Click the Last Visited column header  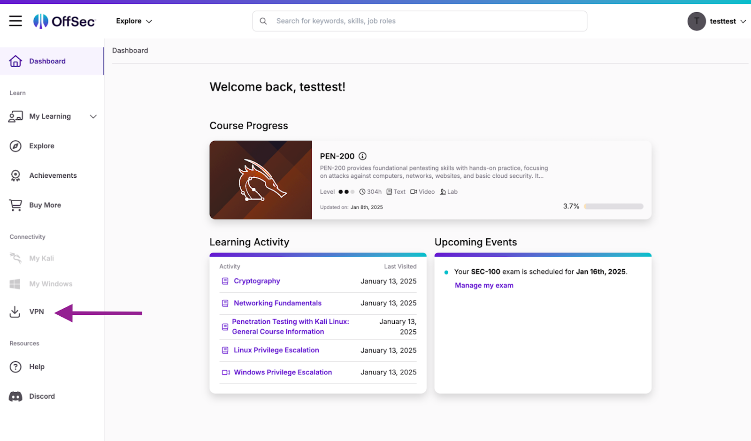click(x=400, y=266)
